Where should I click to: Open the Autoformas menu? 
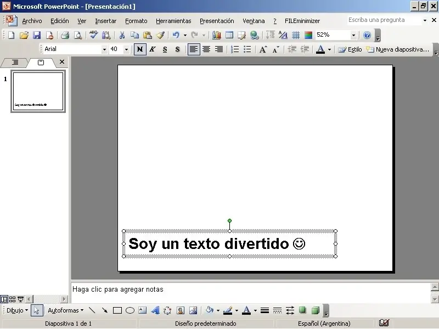point(65,310)
